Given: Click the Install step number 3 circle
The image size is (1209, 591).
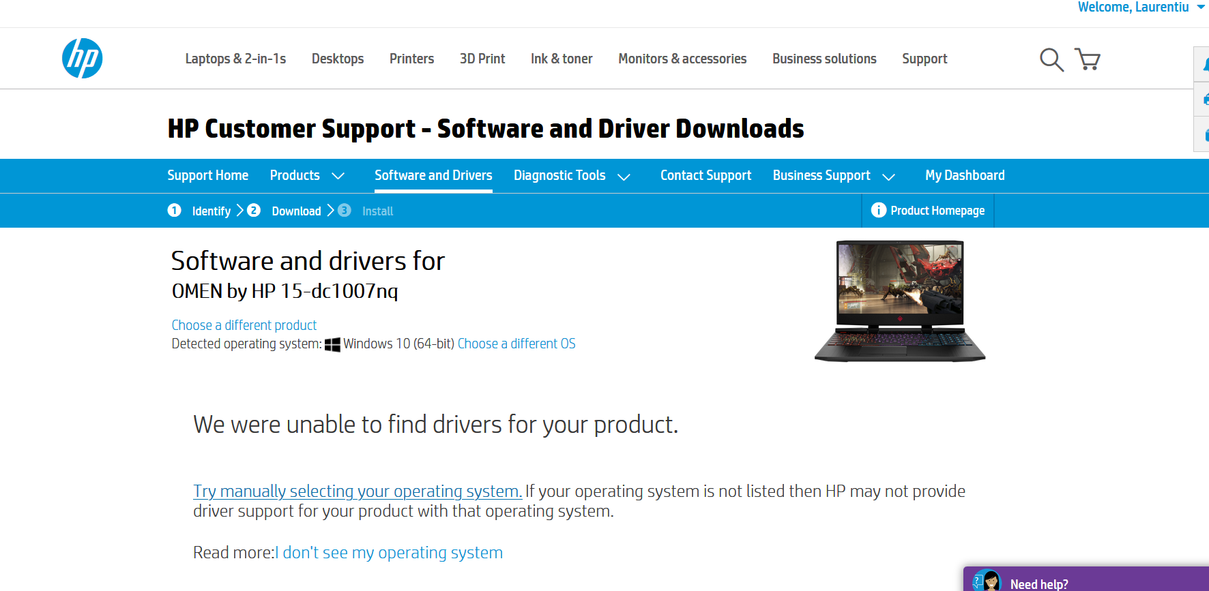Looking at the screenshot, I should [345, 210].
